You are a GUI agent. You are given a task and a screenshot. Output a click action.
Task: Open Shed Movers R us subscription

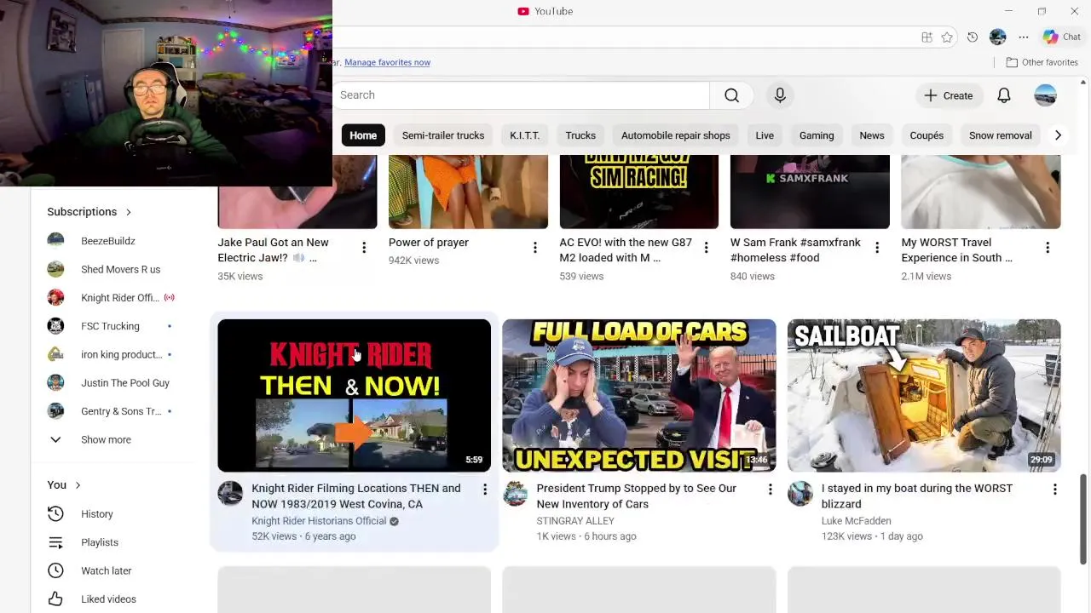pyautogui.click(x=119, y=269)
